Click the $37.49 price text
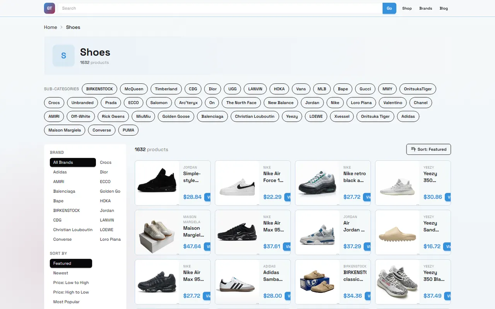 pyautogui.click(x=432, y=296)
